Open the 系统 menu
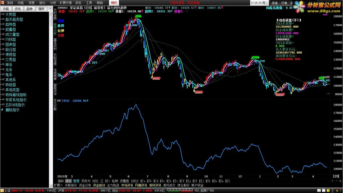The image size is (343, 193). pyautogui.click(x=10, y=3)
